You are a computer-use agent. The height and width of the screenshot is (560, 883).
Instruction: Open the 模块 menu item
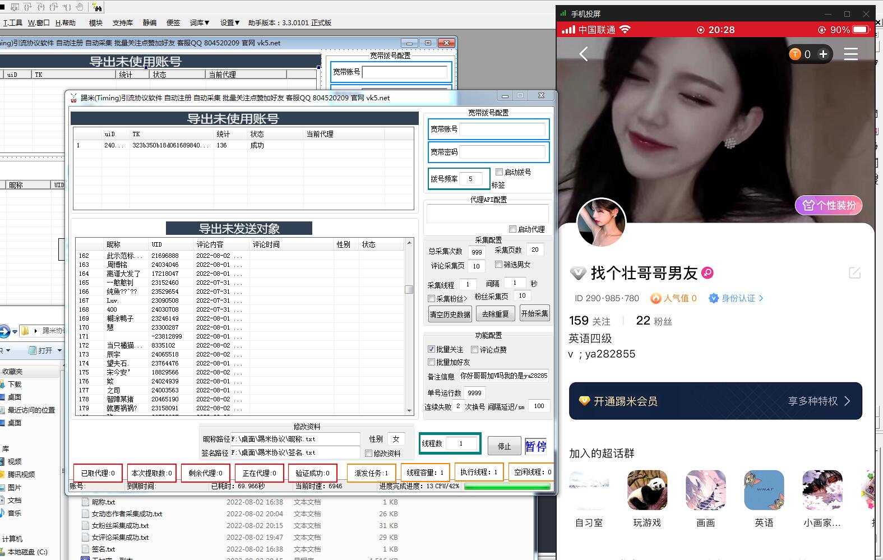pyautogui.click(x=96, y=23)
